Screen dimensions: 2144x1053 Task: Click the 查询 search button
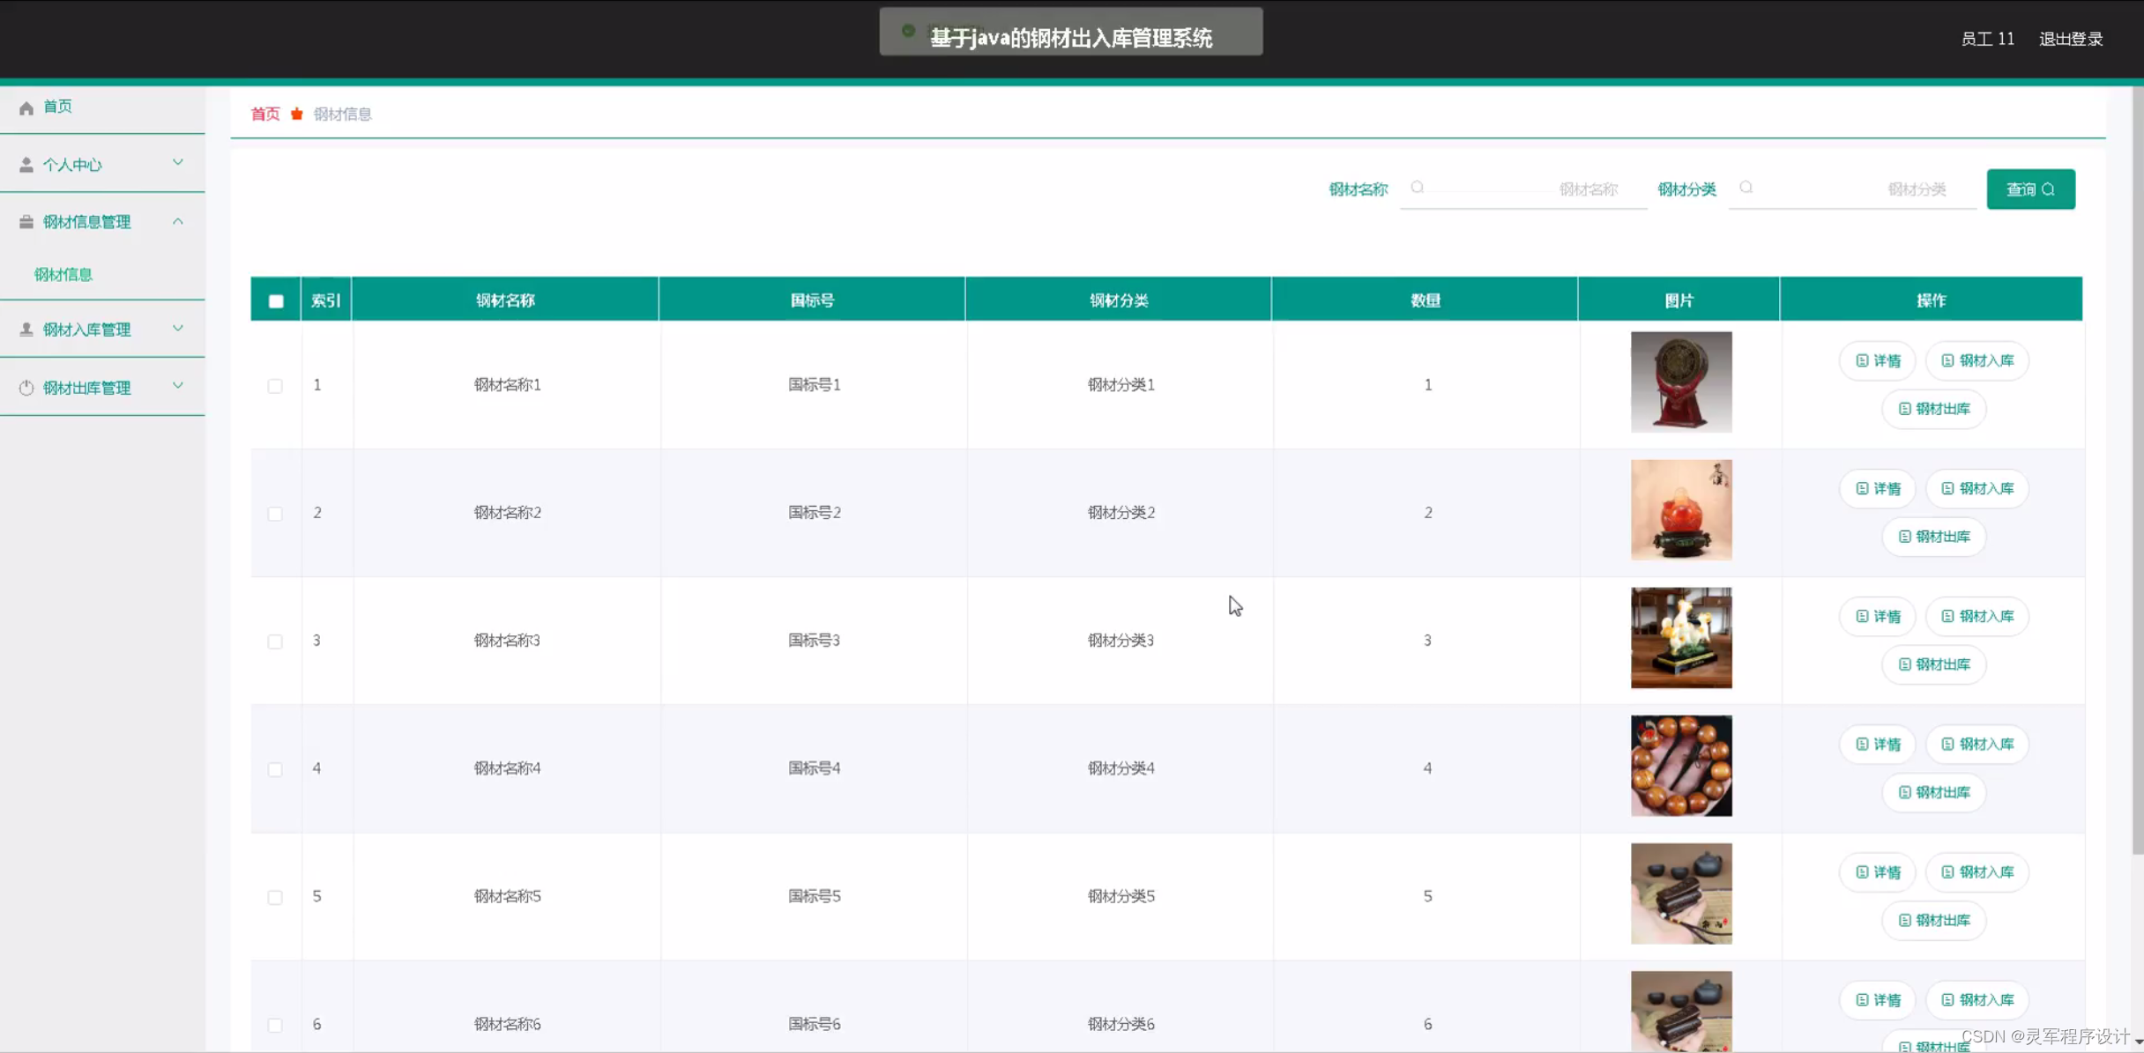pyautogui.click(x=2030, y=189)
